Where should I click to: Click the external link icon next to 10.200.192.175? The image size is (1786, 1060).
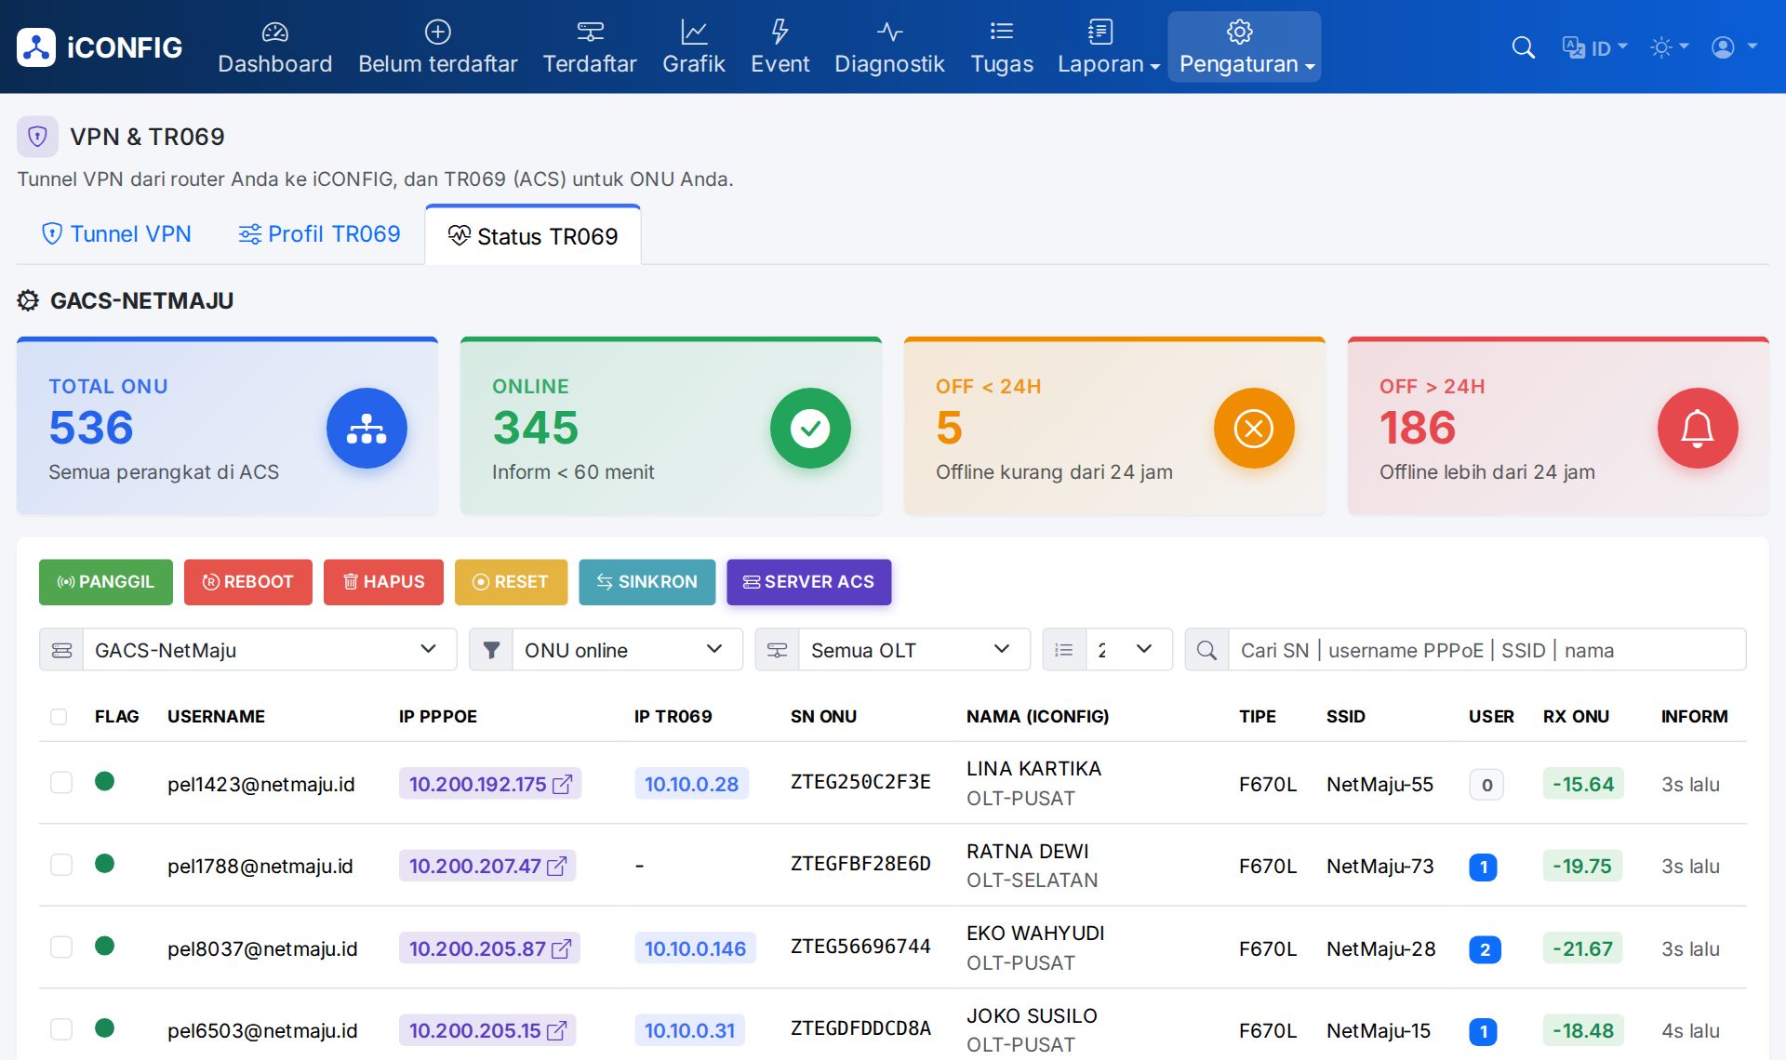pos(562,785)
